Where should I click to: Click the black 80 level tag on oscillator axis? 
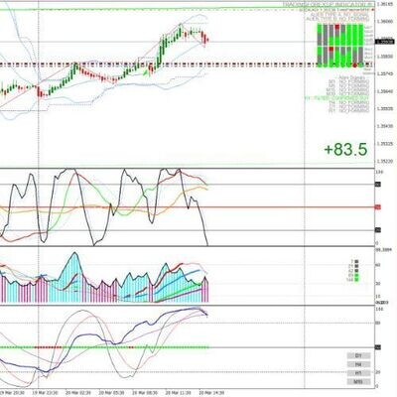pos(377,184)
